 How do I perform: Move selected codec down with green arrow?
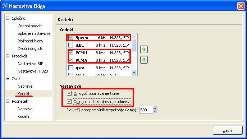click(x=144, y=60)
